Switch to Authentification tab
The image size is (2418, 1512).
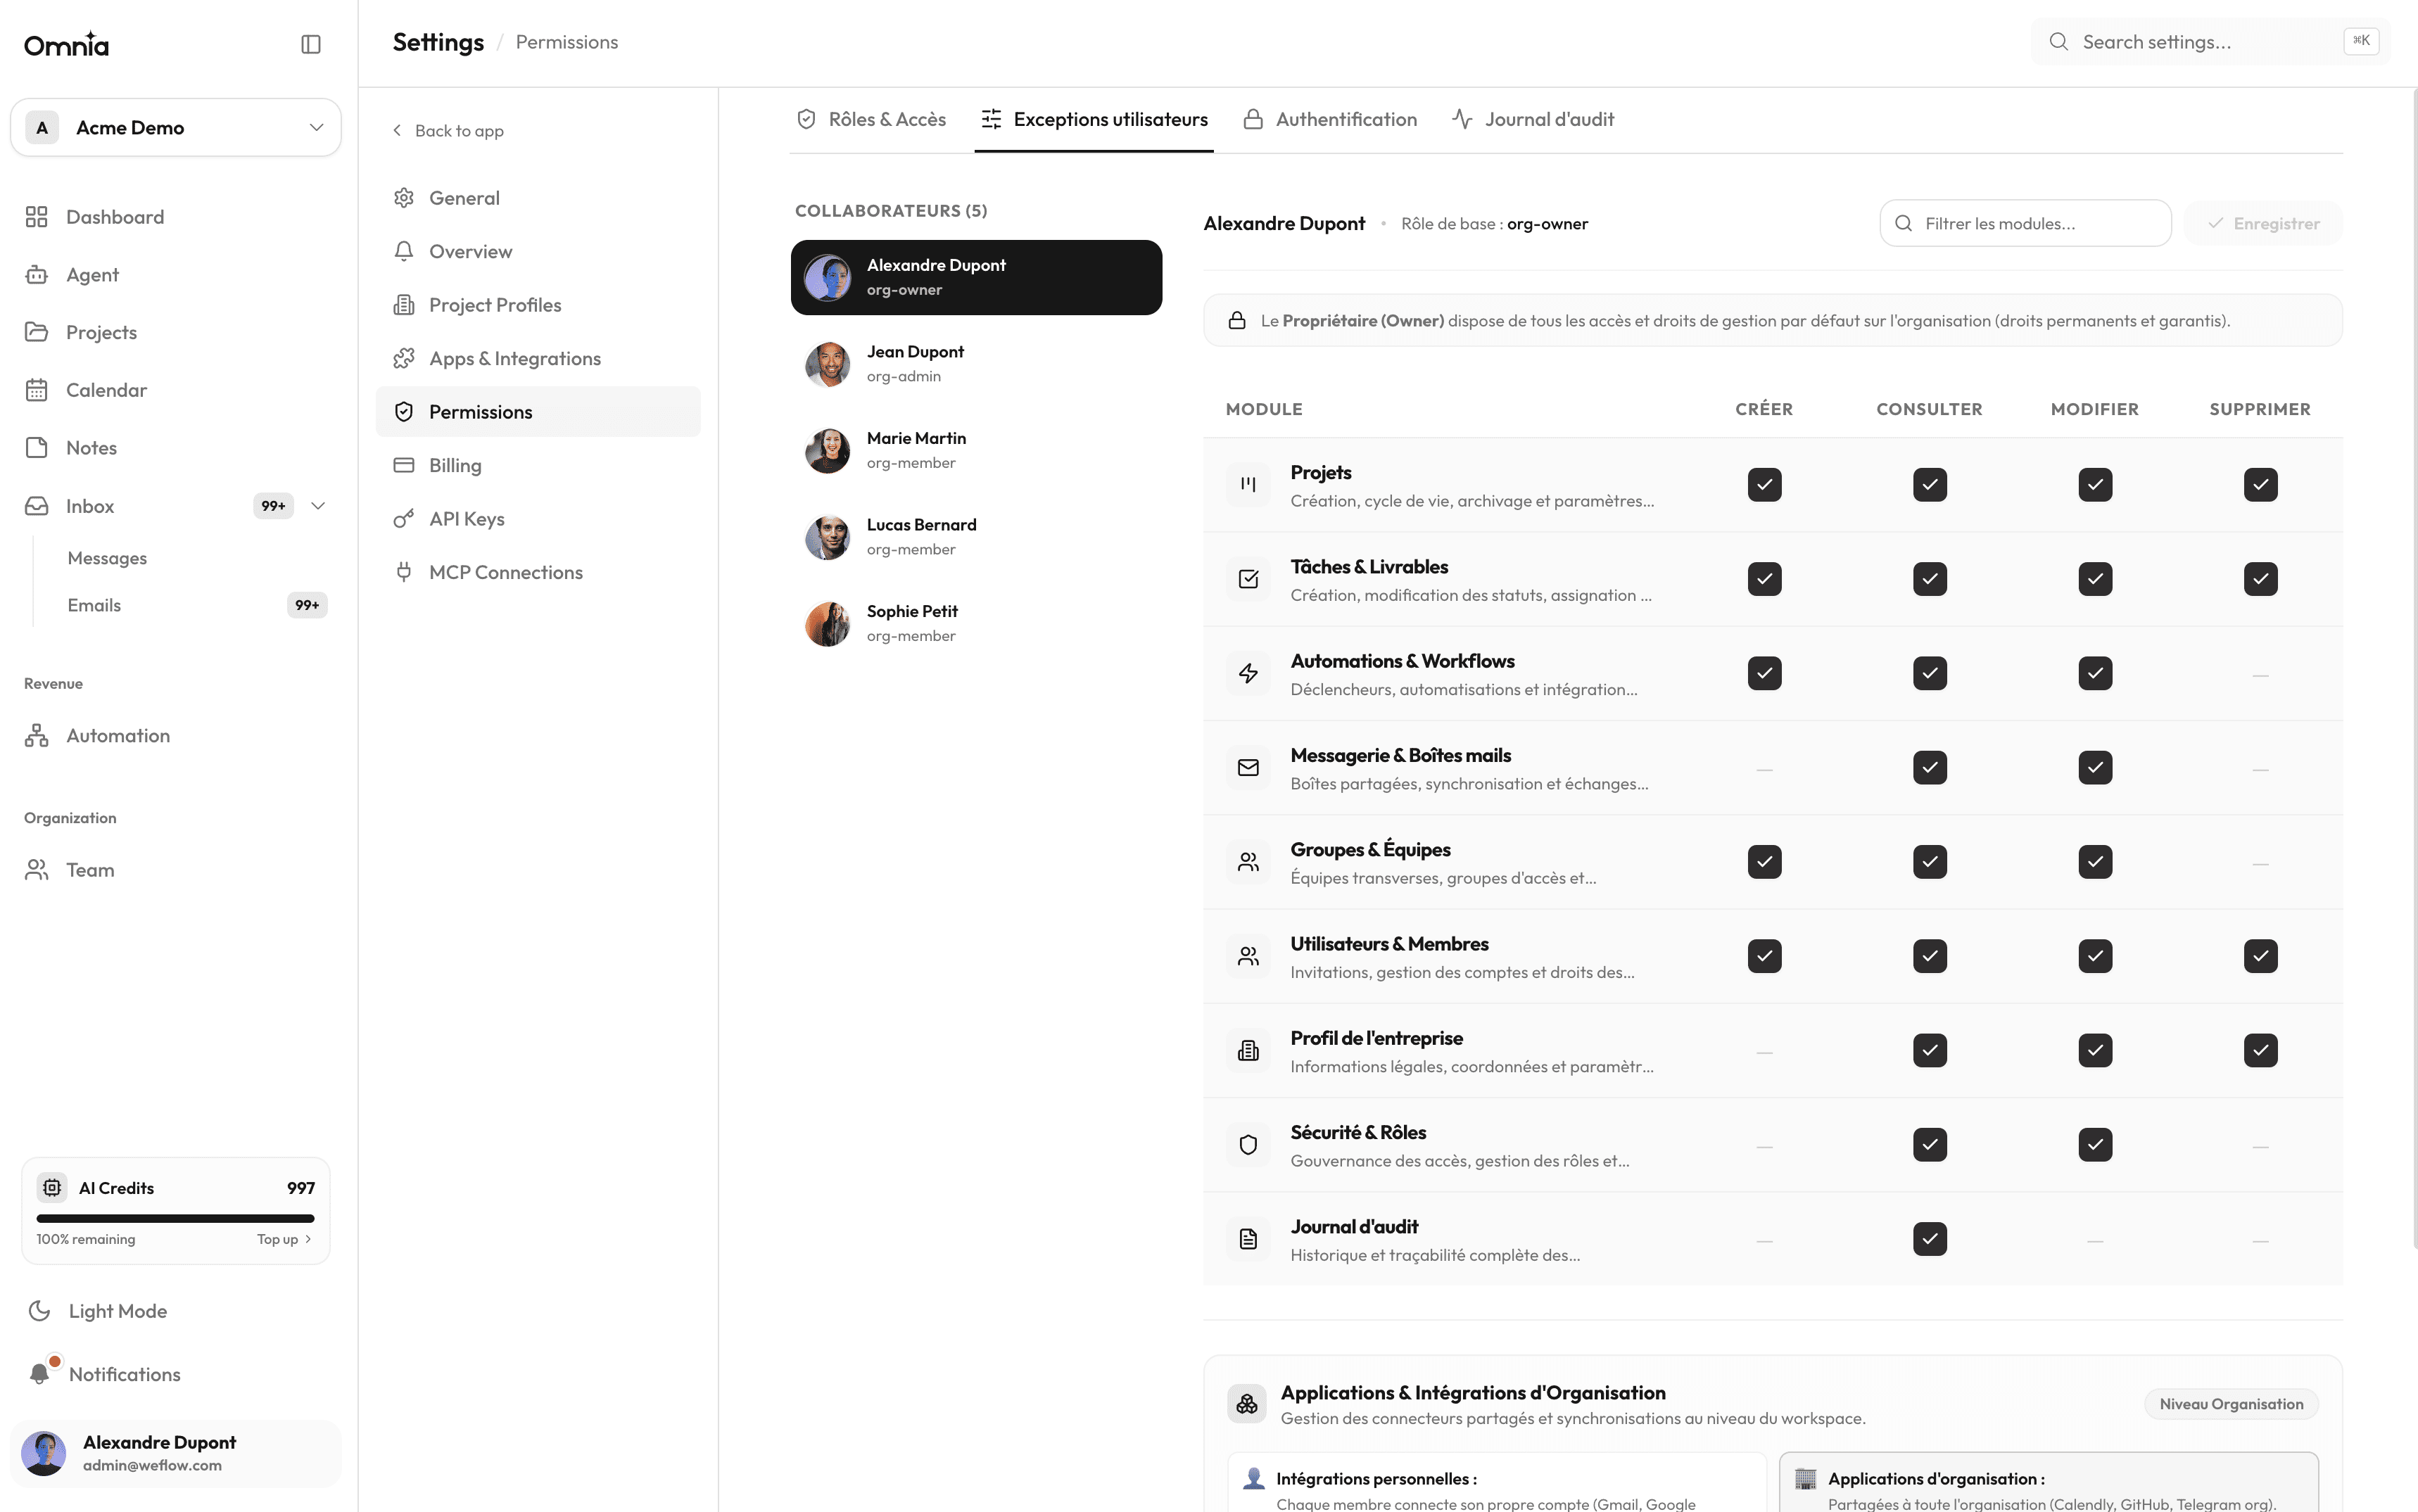[1330, 120]
